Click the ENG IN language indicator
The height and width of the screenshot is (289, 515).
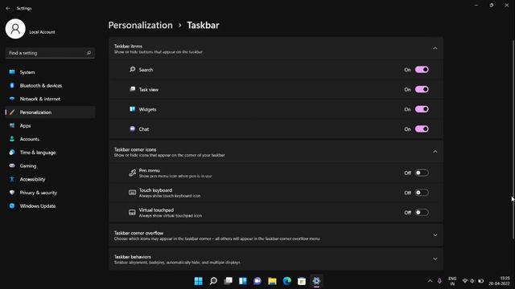coord(452,281)
